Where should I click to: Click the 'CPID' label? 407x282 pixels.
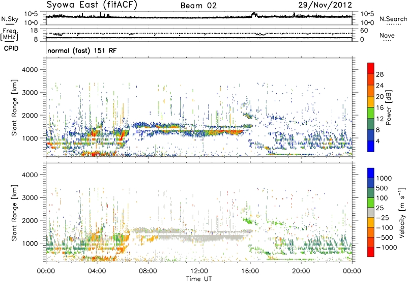(11, 48)
